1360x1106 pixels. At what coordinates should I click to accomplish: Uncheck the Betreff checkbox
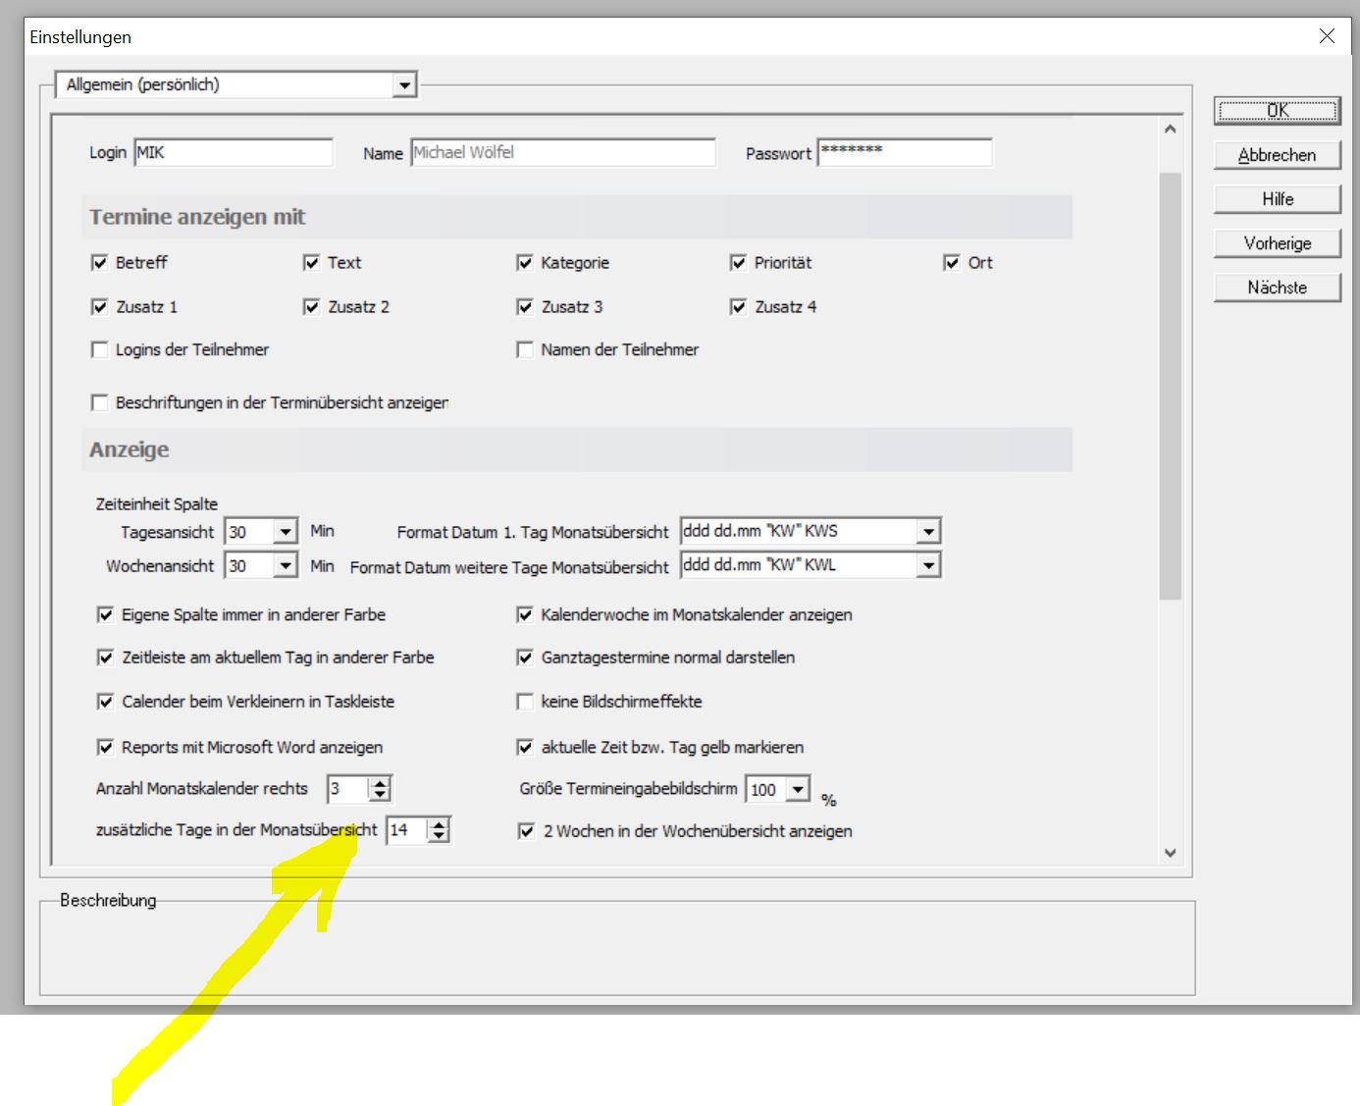tap(99, 263)
